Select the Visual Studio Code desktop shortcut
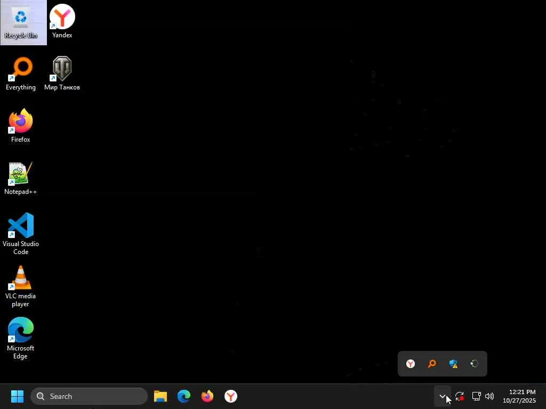 click(x=21, y=234)
